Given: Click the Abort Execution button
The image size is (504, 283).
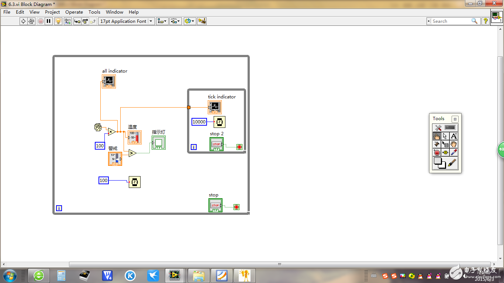Looking at the screenshot, I should (x=41, y=21).
